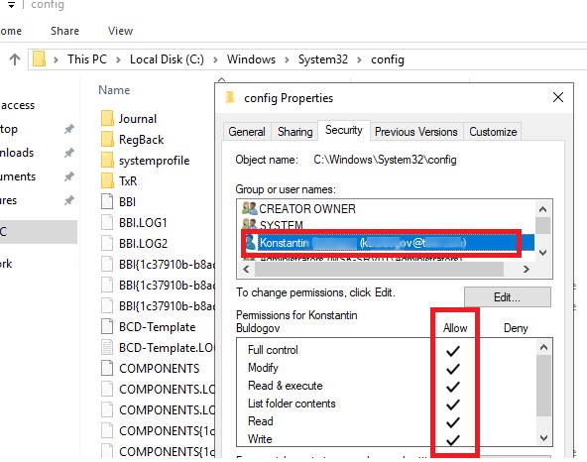This screenshot has height=462, width=587.
Task: Click Local Disk (C:) in address path
Action: click(167, 59)
